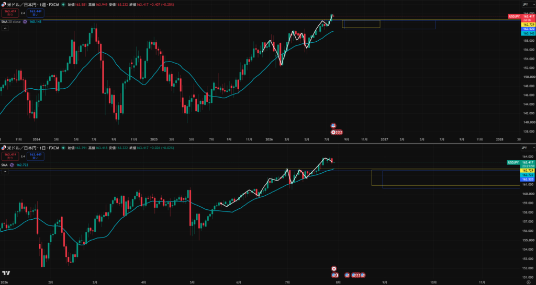The height and width of the screenshot is (285, 536).
Task: Click the yellow 162.729 price tag on daily axis
Action: point(528,170)
